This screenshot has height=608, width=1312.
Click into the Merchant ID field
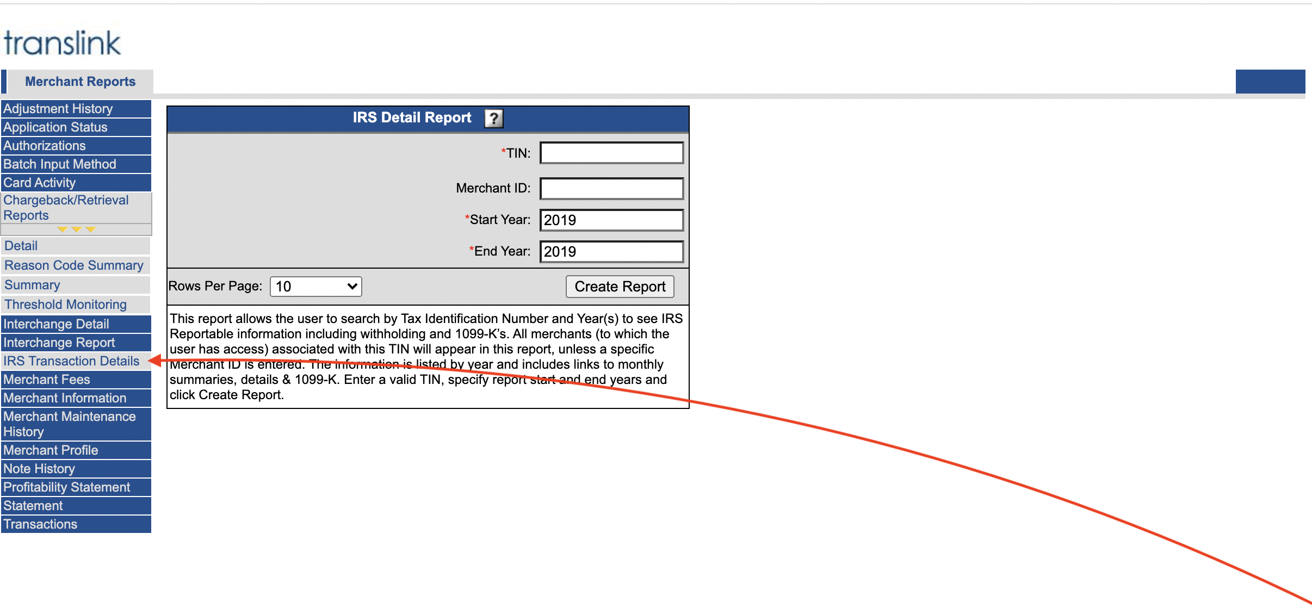[x=611, y=189]
